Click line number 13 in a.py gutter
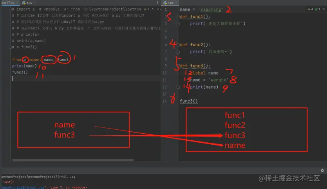The height and width of the screenshot is (189, 327). [164, 94]
